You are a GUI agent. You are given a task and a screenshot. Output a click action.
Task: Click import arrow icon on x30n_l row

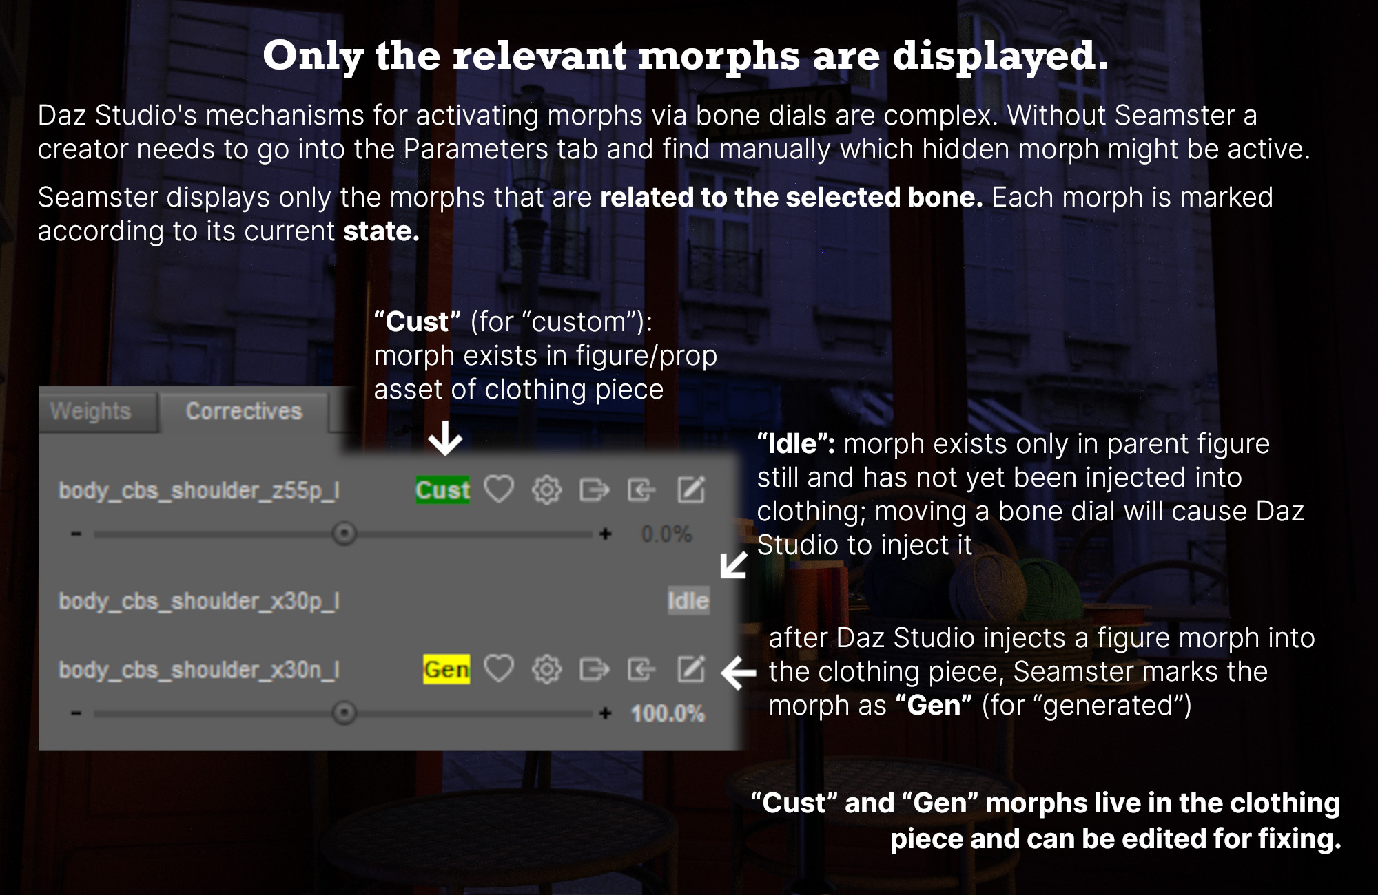(641, 668)
